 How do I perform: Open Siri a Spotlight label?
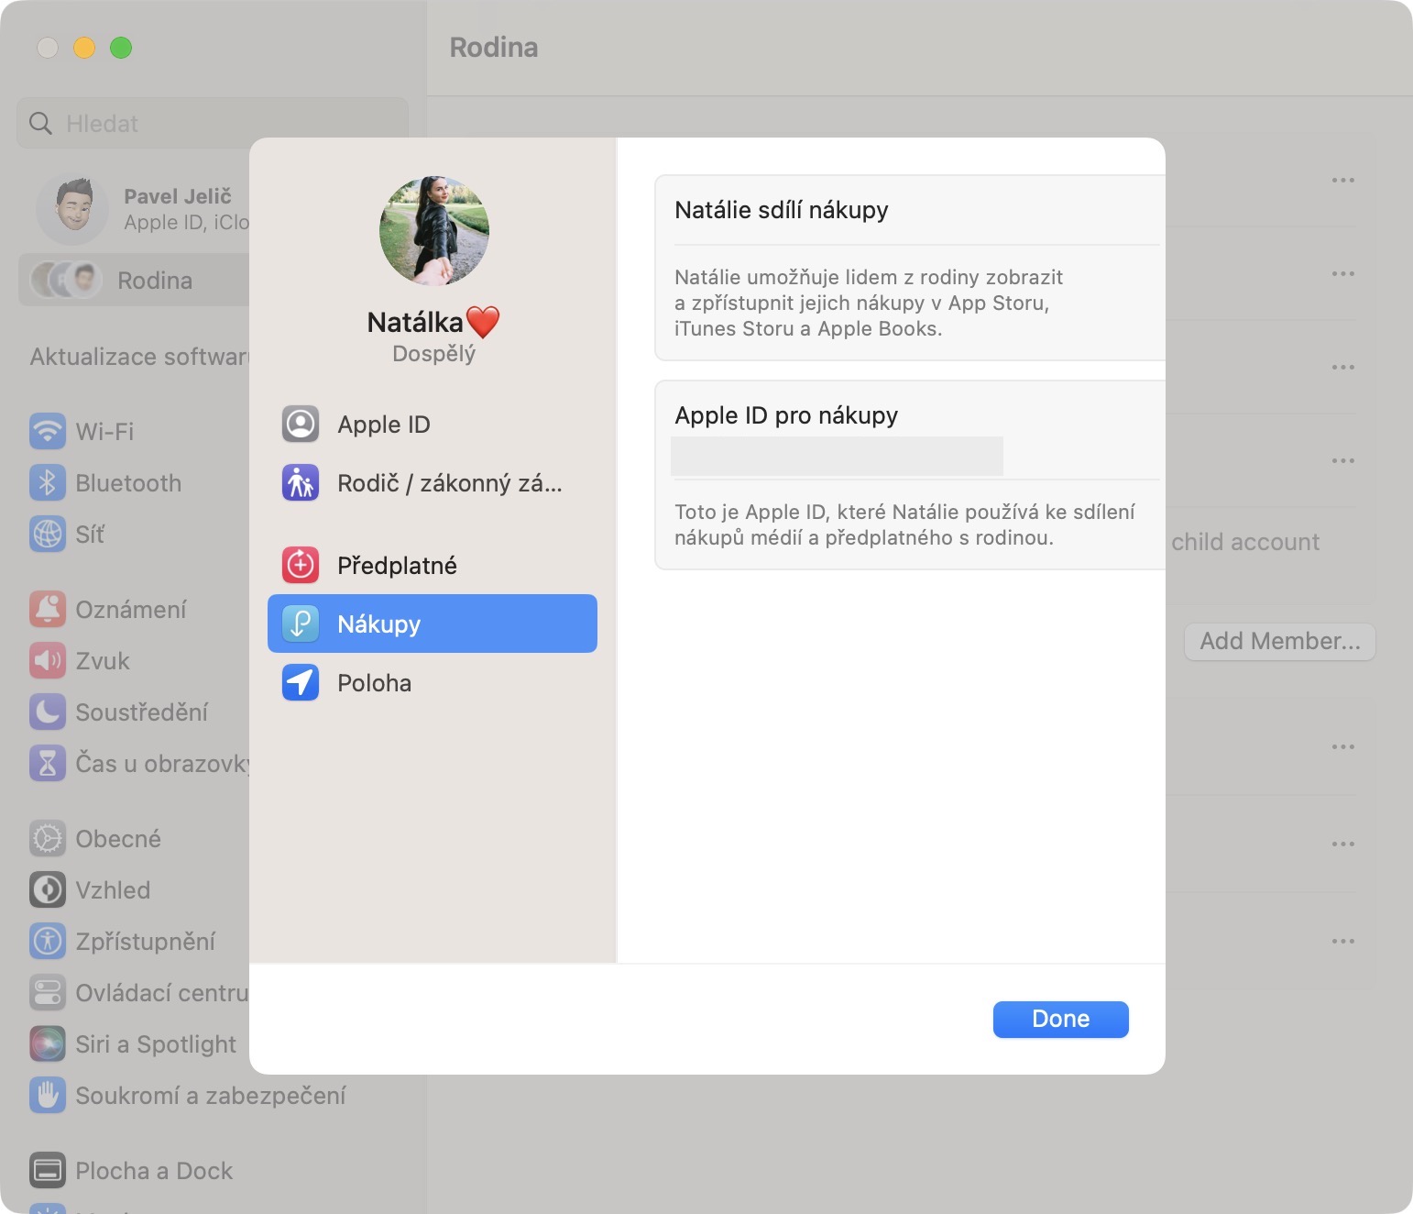click(x=156, y=1043)
